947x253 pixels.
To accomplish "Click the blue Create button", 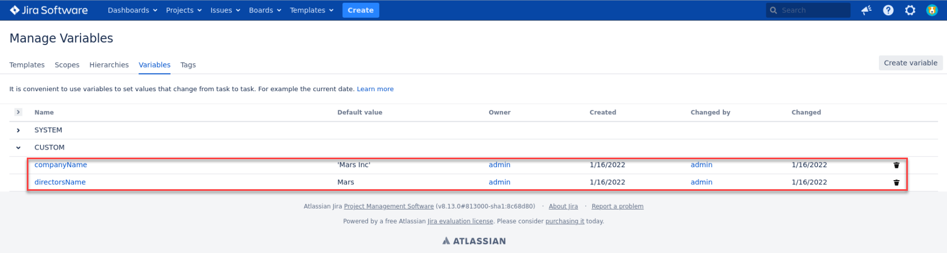I will tap(360, 10).
